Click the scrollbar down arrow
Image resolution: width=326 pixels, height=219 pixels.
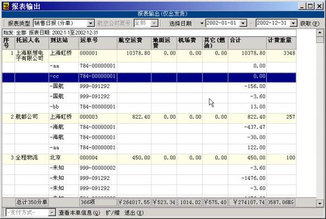(320, 203)
